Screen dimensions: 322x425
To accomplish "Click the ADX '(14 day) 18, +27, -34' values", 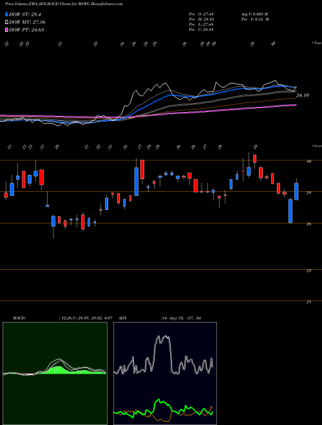I will click(180, 318).
